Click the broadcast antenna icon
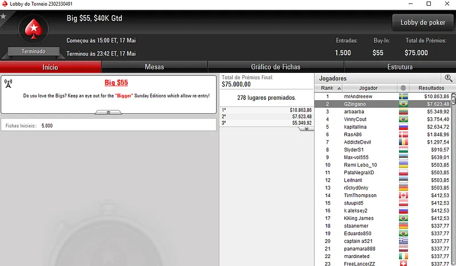The height and width of the screenshot is (266, 456). click(x=9, y=83)
